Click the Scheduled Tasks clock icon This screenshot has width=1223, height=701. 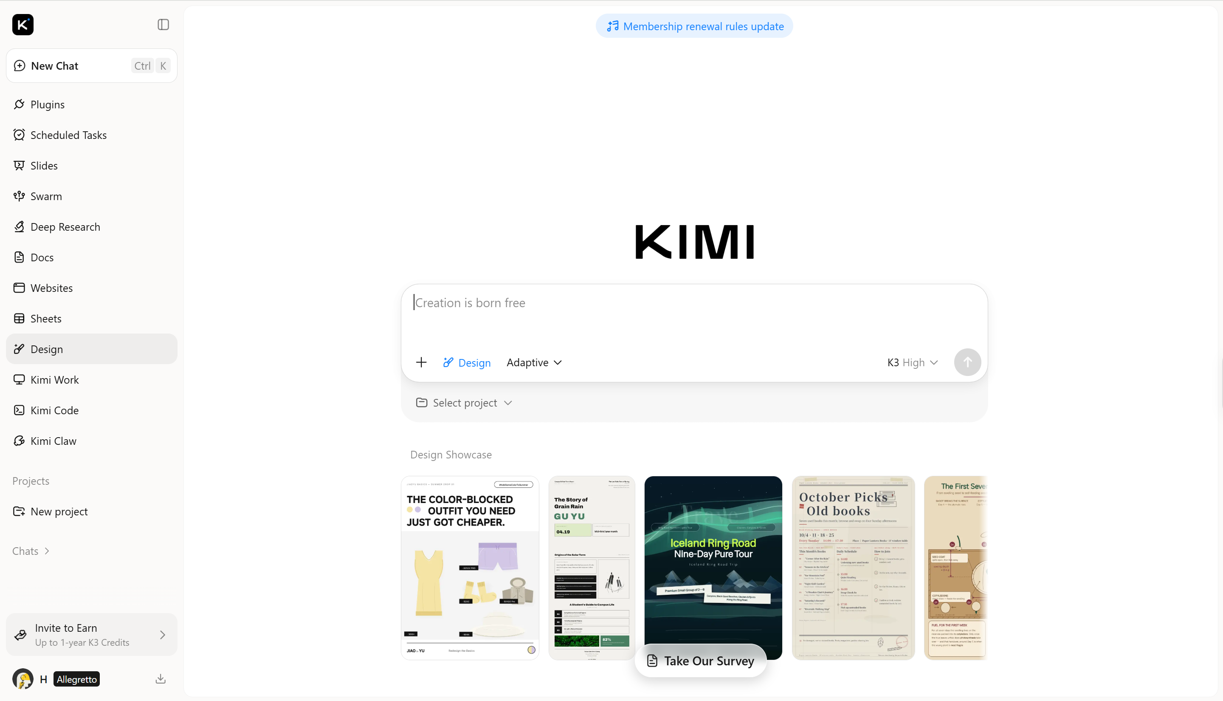tap(19, 135)
